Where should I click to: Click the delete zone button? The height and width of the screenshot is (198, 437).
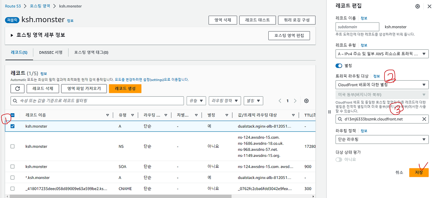[x=223, y=20]
